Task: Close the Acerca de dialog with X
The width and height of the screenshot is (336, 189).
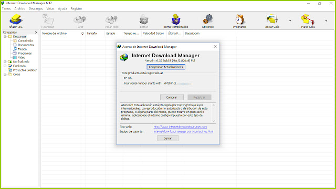Action: (x=215, y=47)
